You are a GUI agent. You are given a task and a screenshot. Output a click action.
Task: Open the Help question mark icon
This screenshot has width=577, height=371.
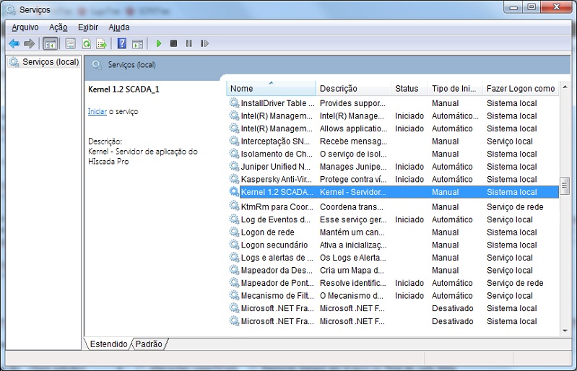point(122,43)
